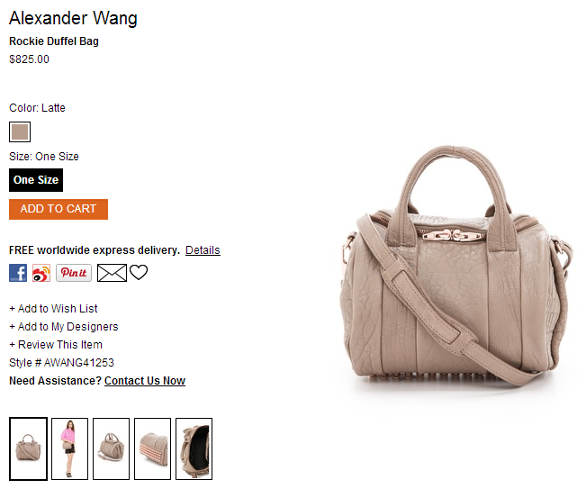Click the heart favorite icon
The image size is (586, 489).
pos(139,273)
